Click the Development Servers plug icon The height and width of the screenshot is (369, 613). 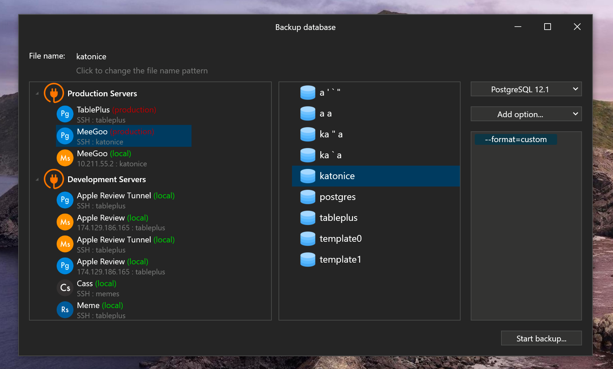coord(54,179)
